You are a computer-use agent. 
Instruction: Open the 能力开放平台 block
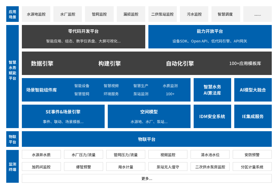click(210, 37)
